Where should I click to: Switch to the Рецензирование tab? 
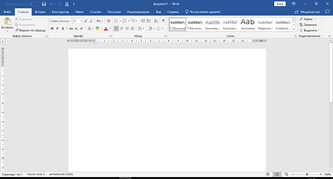click(138, 12)
